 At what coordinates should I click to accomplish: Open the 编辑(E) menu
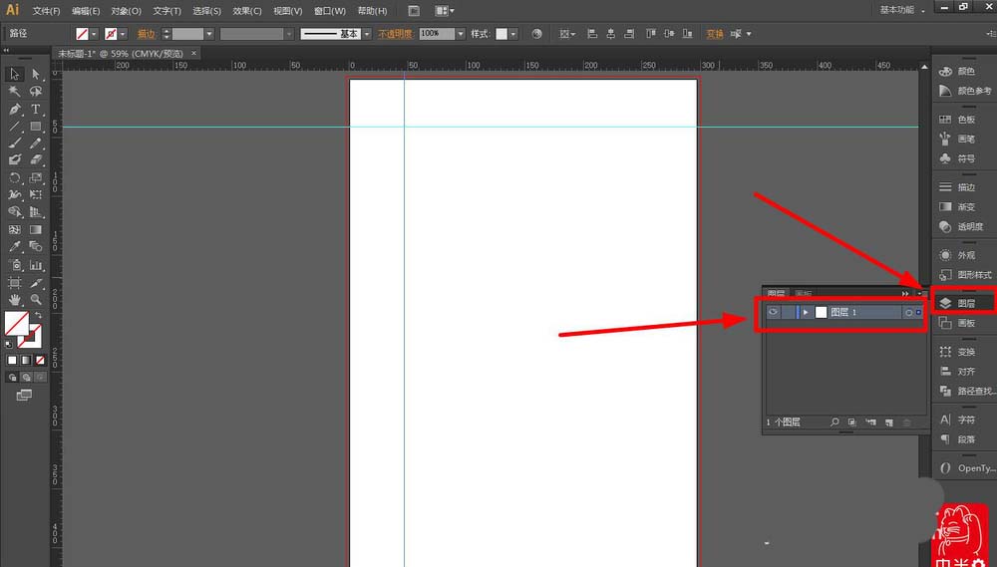(86, 11)
